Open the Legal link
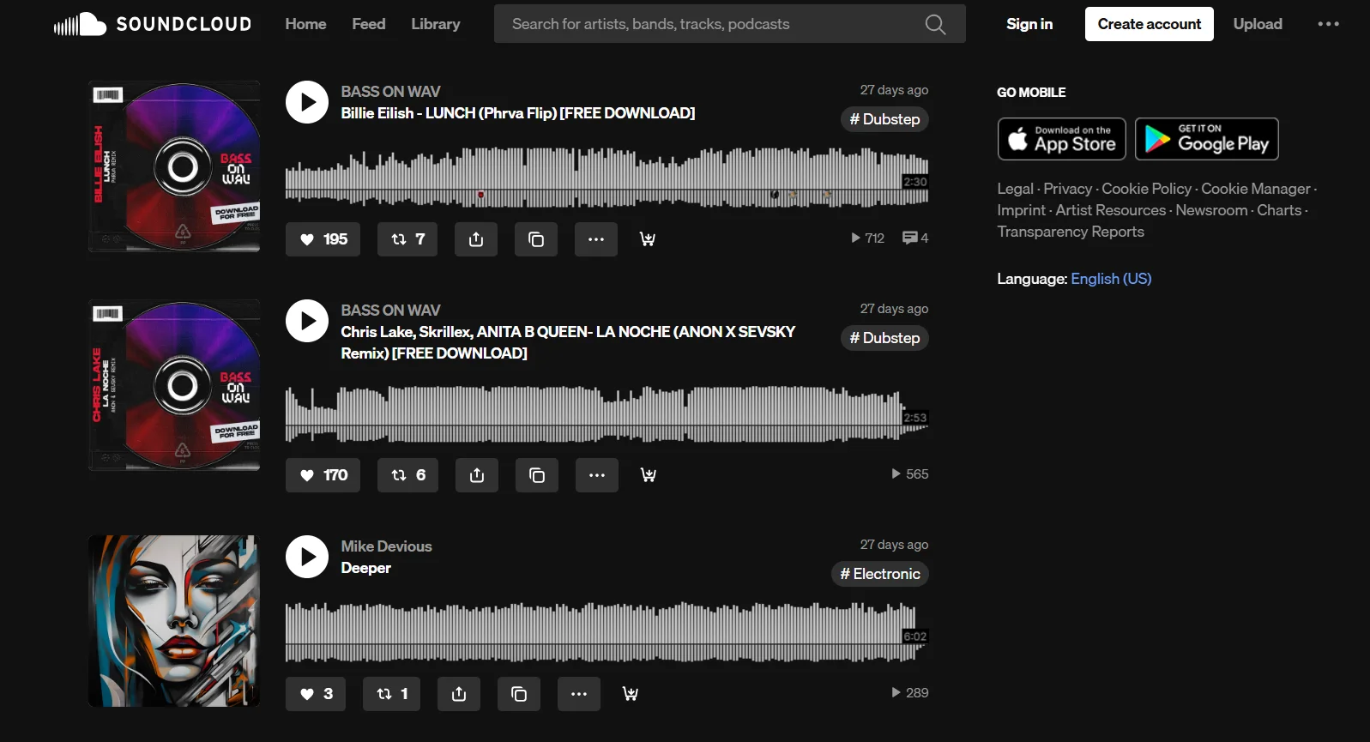1370x742 pixels. tap(1015, 189)
